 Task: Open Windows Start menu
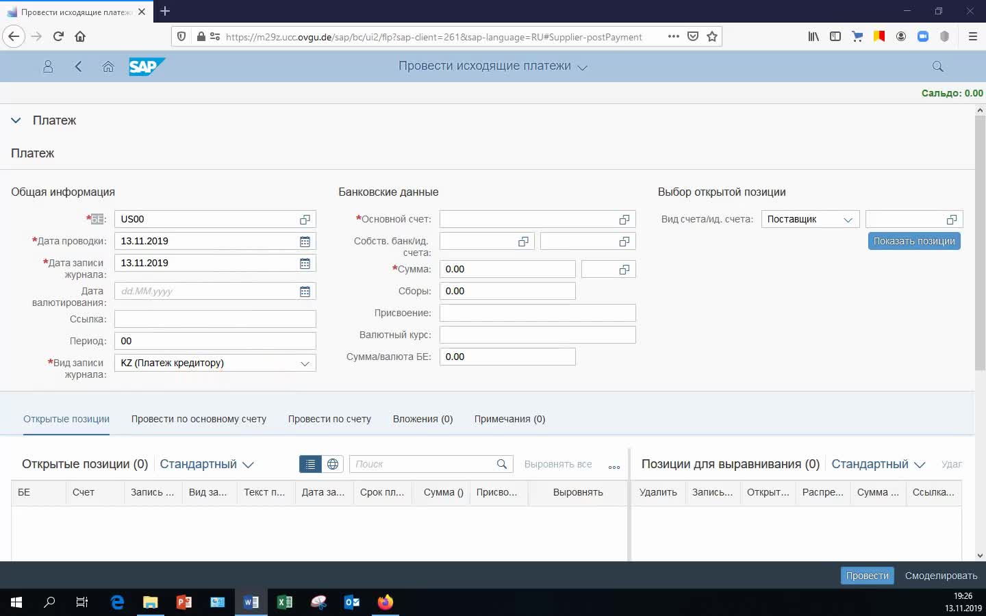[16, 602]
